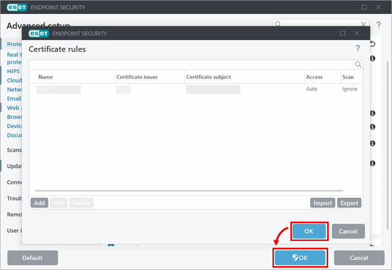The height and width of the screenshot is (270, 392).
Task: Confirm Certificate rules with OK
Action: point(309,231)
